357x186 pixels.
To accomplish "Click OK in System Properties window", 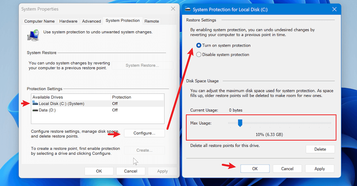I will 99,171.
